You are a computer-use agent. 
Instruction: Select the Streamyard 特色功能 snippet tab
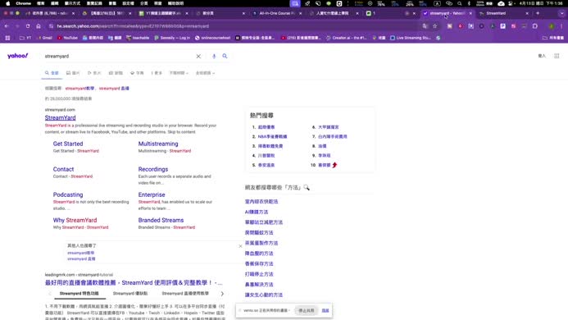[x=79, y=294]
